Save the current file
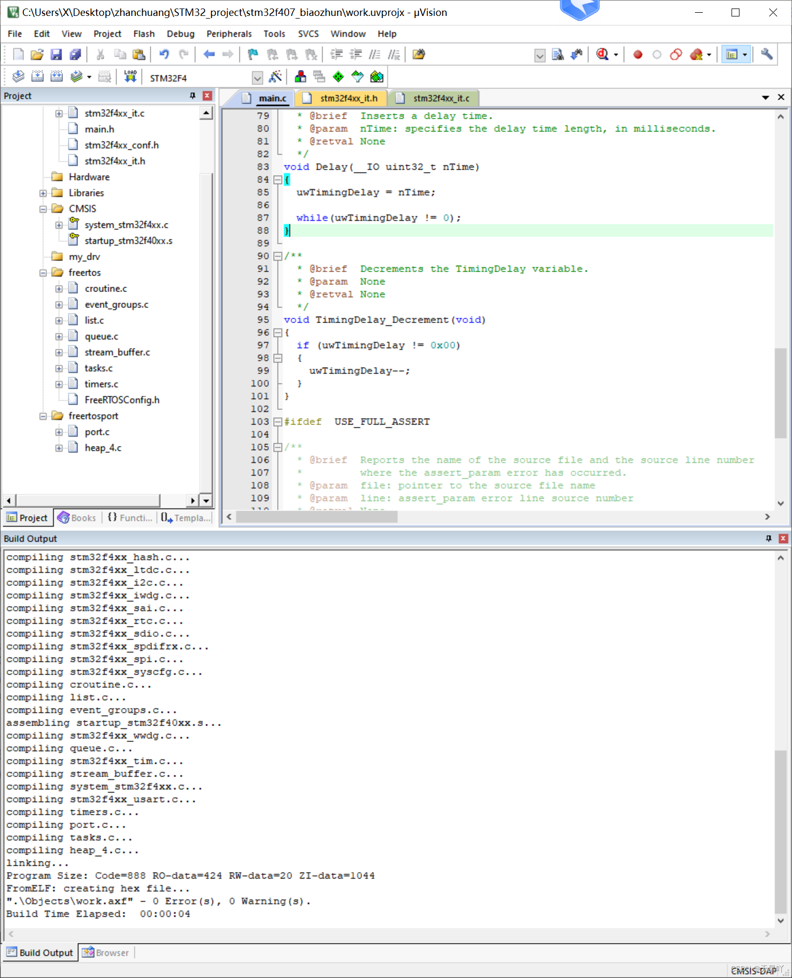792x978 pixels. click(x=56, y=54)
